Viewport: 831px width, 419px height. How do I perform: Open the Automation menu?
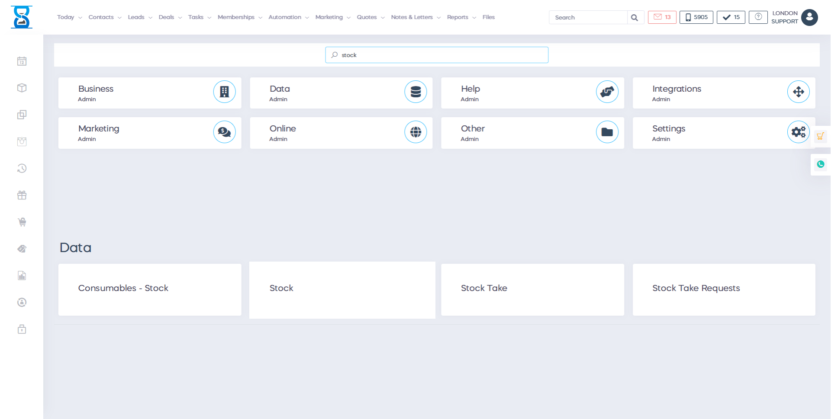click(288, 17)
